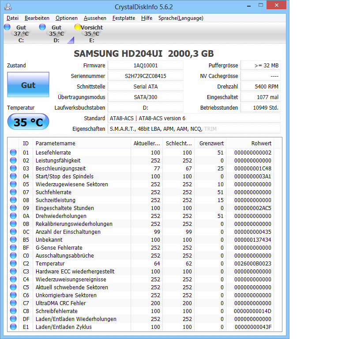The width and height of the screenshot is (353, 339).
Task: Click the Puffergrösse >= 32 MB field
Action: click(x=260, y=65)
